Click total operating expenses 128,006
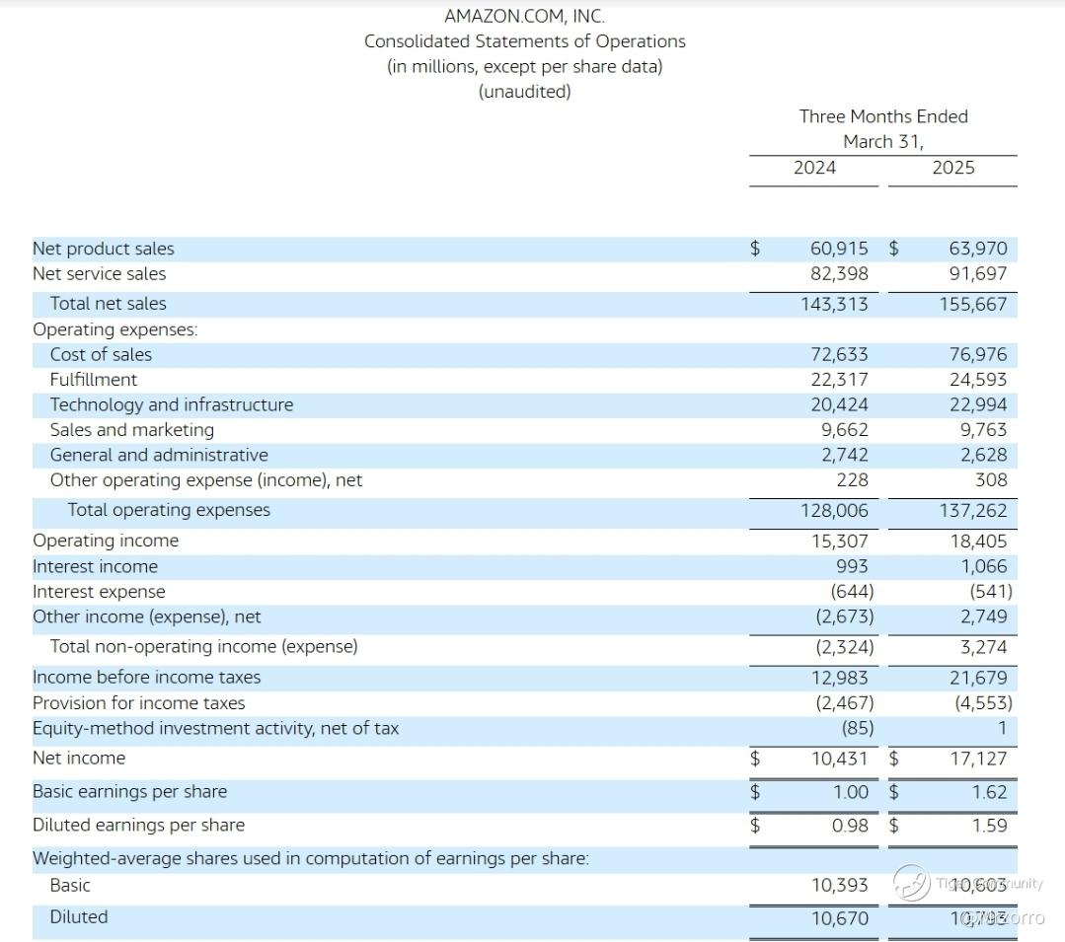The width and height of the screenshot is (1065, 942). click(x=834, y=510)
